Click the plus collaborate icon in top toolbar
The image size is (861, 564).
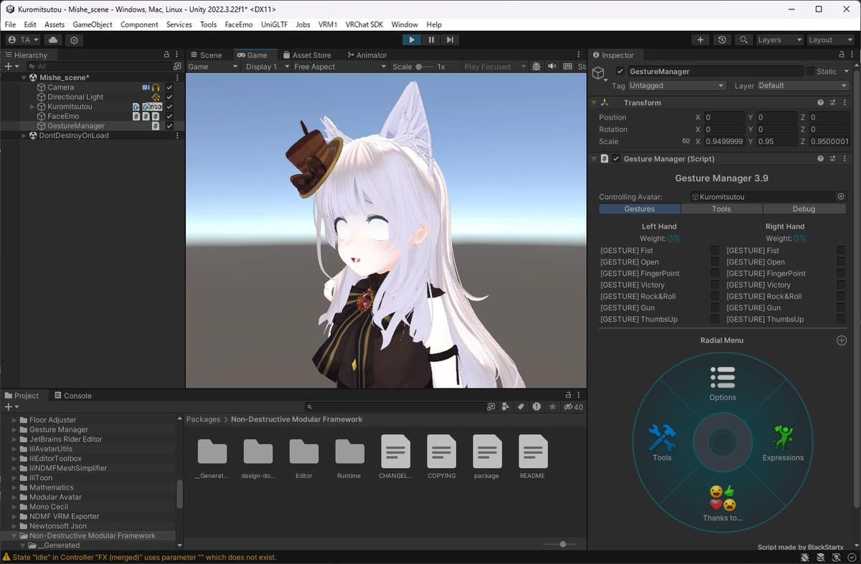tap(700, 40)
